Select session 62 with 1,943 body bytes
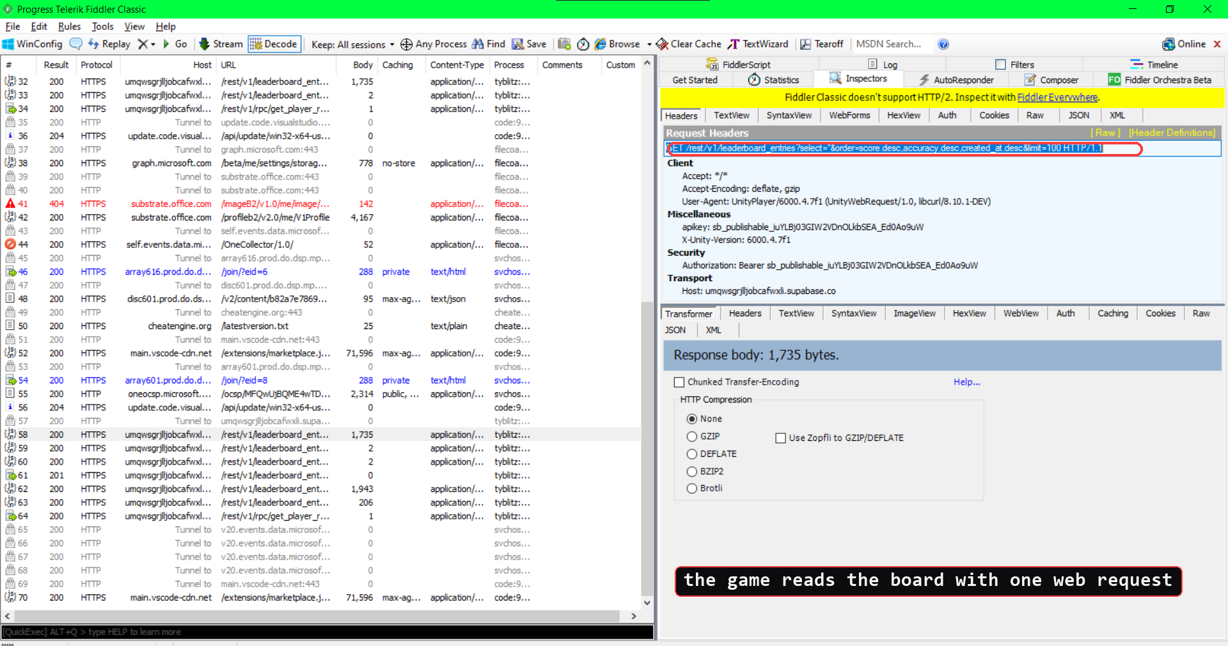This screenshot has height=646, width=1228. [320, 489]
